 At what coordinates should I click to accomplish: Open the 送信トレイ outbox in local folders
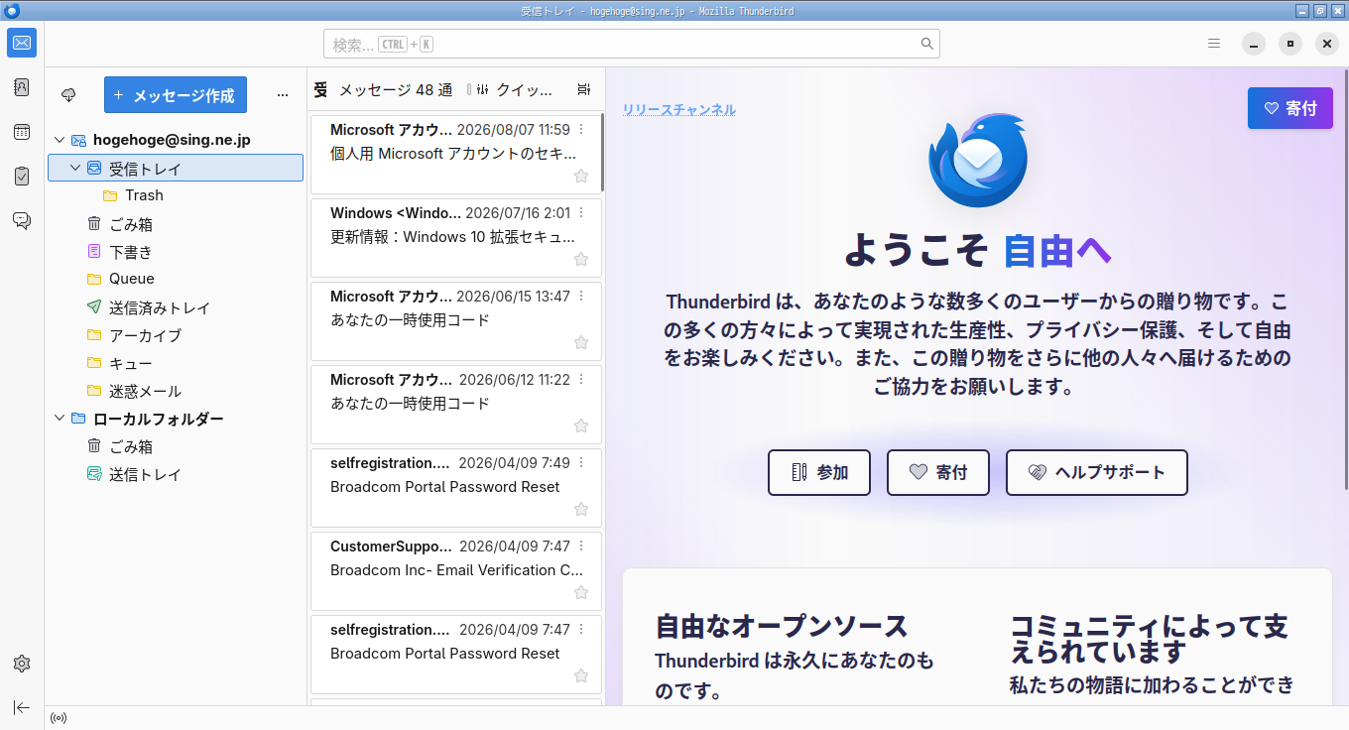[x=176, y=474]
